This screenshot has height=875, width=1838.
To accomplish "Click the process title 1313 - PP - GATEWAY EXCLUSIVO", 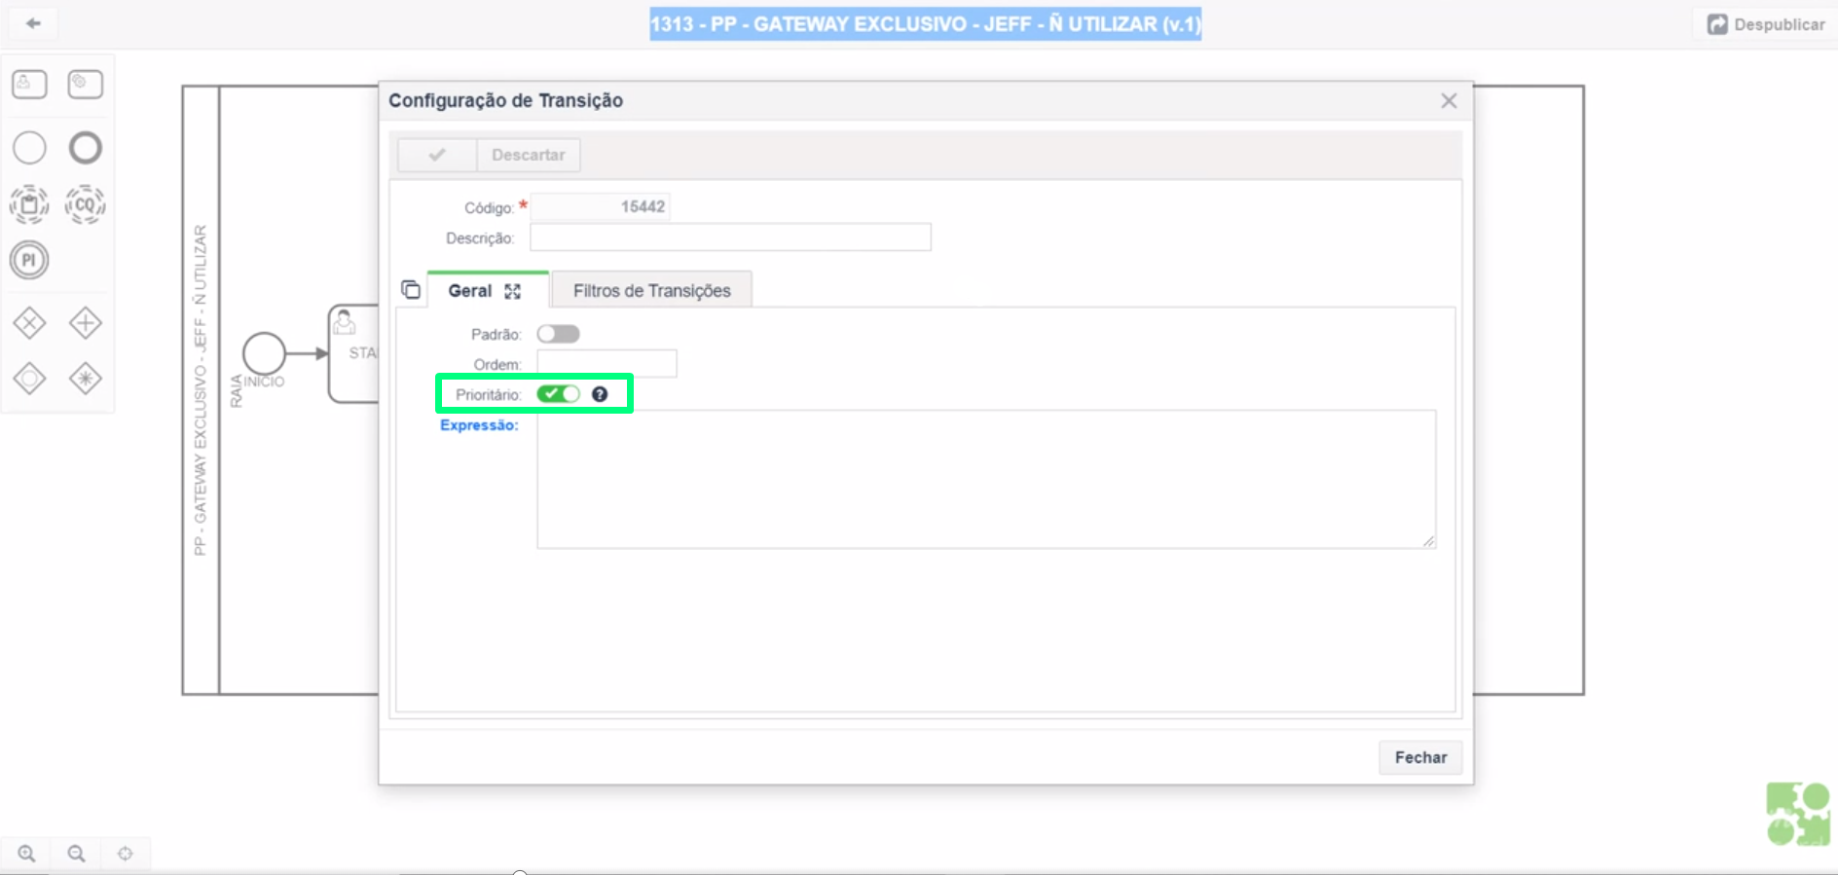I will pyautogui.click(x=926, y=24).
